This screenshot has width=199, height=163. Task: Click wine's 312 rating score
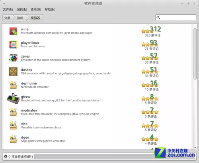coord(156,29)
